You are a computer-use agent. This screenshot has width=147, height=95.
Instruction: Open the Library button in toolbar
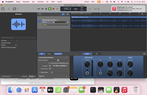point(3,9)
